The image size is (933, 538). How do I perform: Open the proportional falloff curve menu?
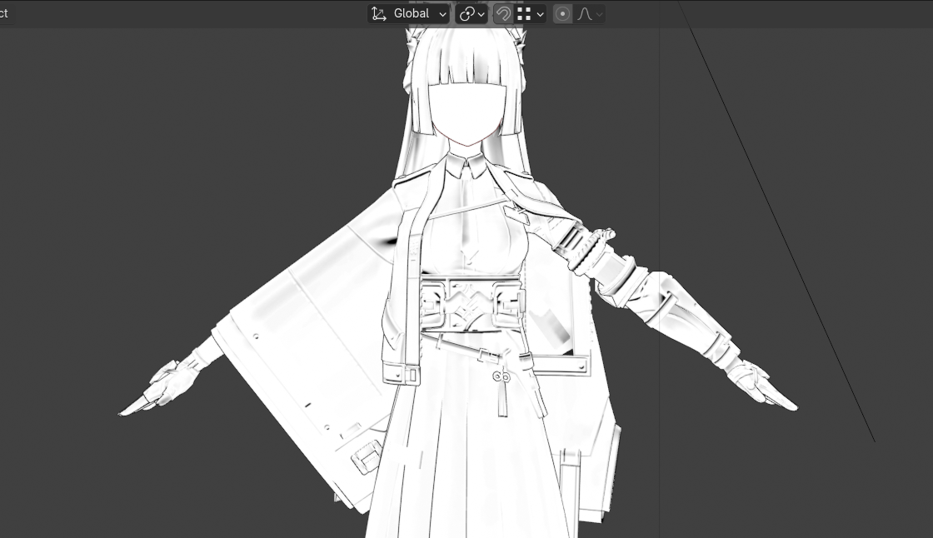coord(589,14)
